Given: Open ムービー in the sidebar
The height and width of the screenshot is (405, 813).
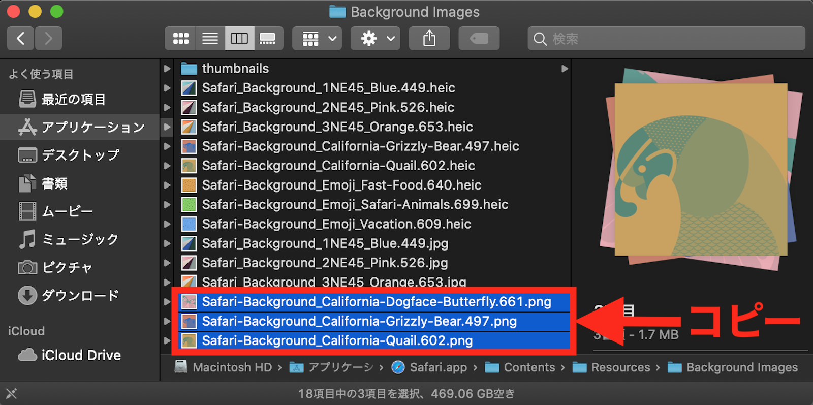Looking at the screenshot, I should [80, 211].
